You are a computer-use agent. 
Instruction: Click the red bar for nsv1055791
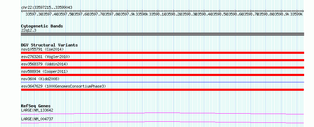(x=162, y=53)
